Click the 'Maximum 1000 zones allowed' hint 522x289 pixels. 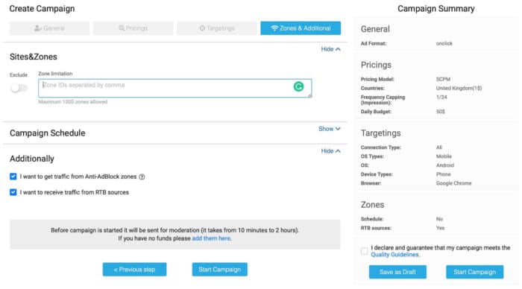pyautogui.click(x=73, y=102)
